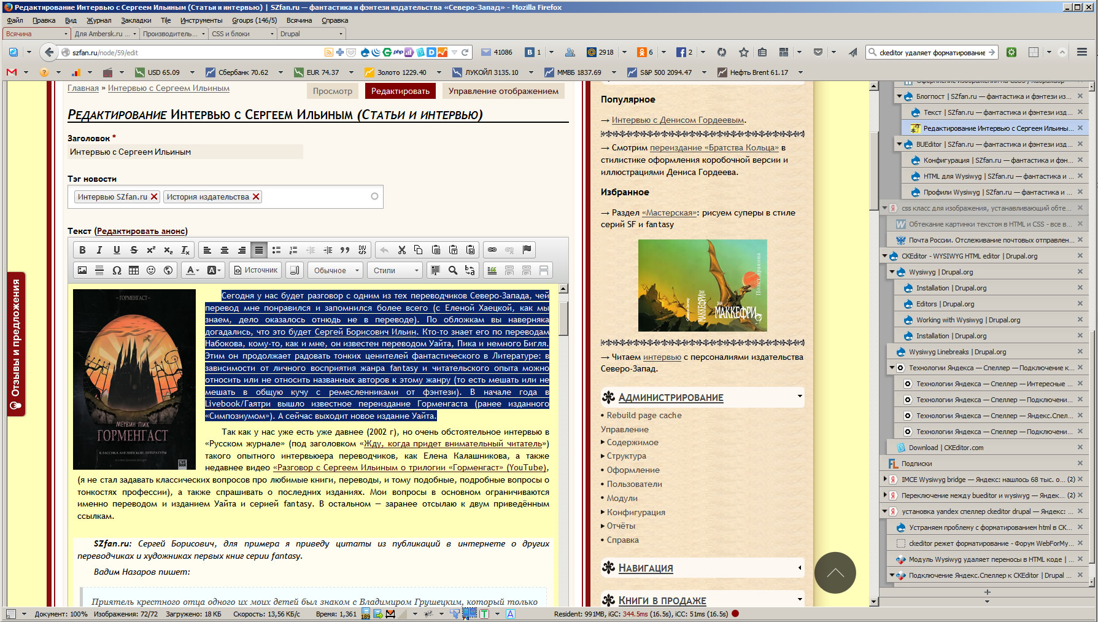
Task: Open the 'USD 65.09' bookmark dropdown
Action: [x=192, y=72]
